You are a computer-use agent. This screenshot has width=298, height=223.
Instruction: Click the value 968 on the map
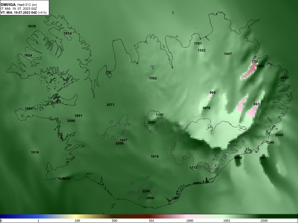click(x=212, y=92)
